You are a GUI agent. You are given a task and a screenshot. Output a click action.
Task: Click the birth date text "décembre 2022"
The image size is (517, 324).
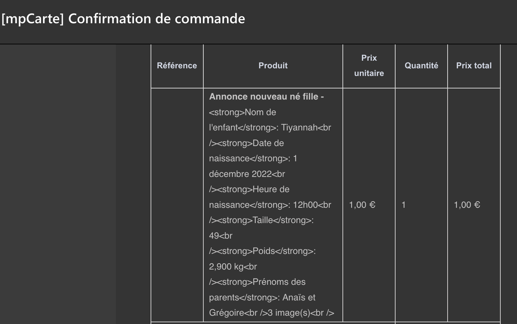pos(240,174)
